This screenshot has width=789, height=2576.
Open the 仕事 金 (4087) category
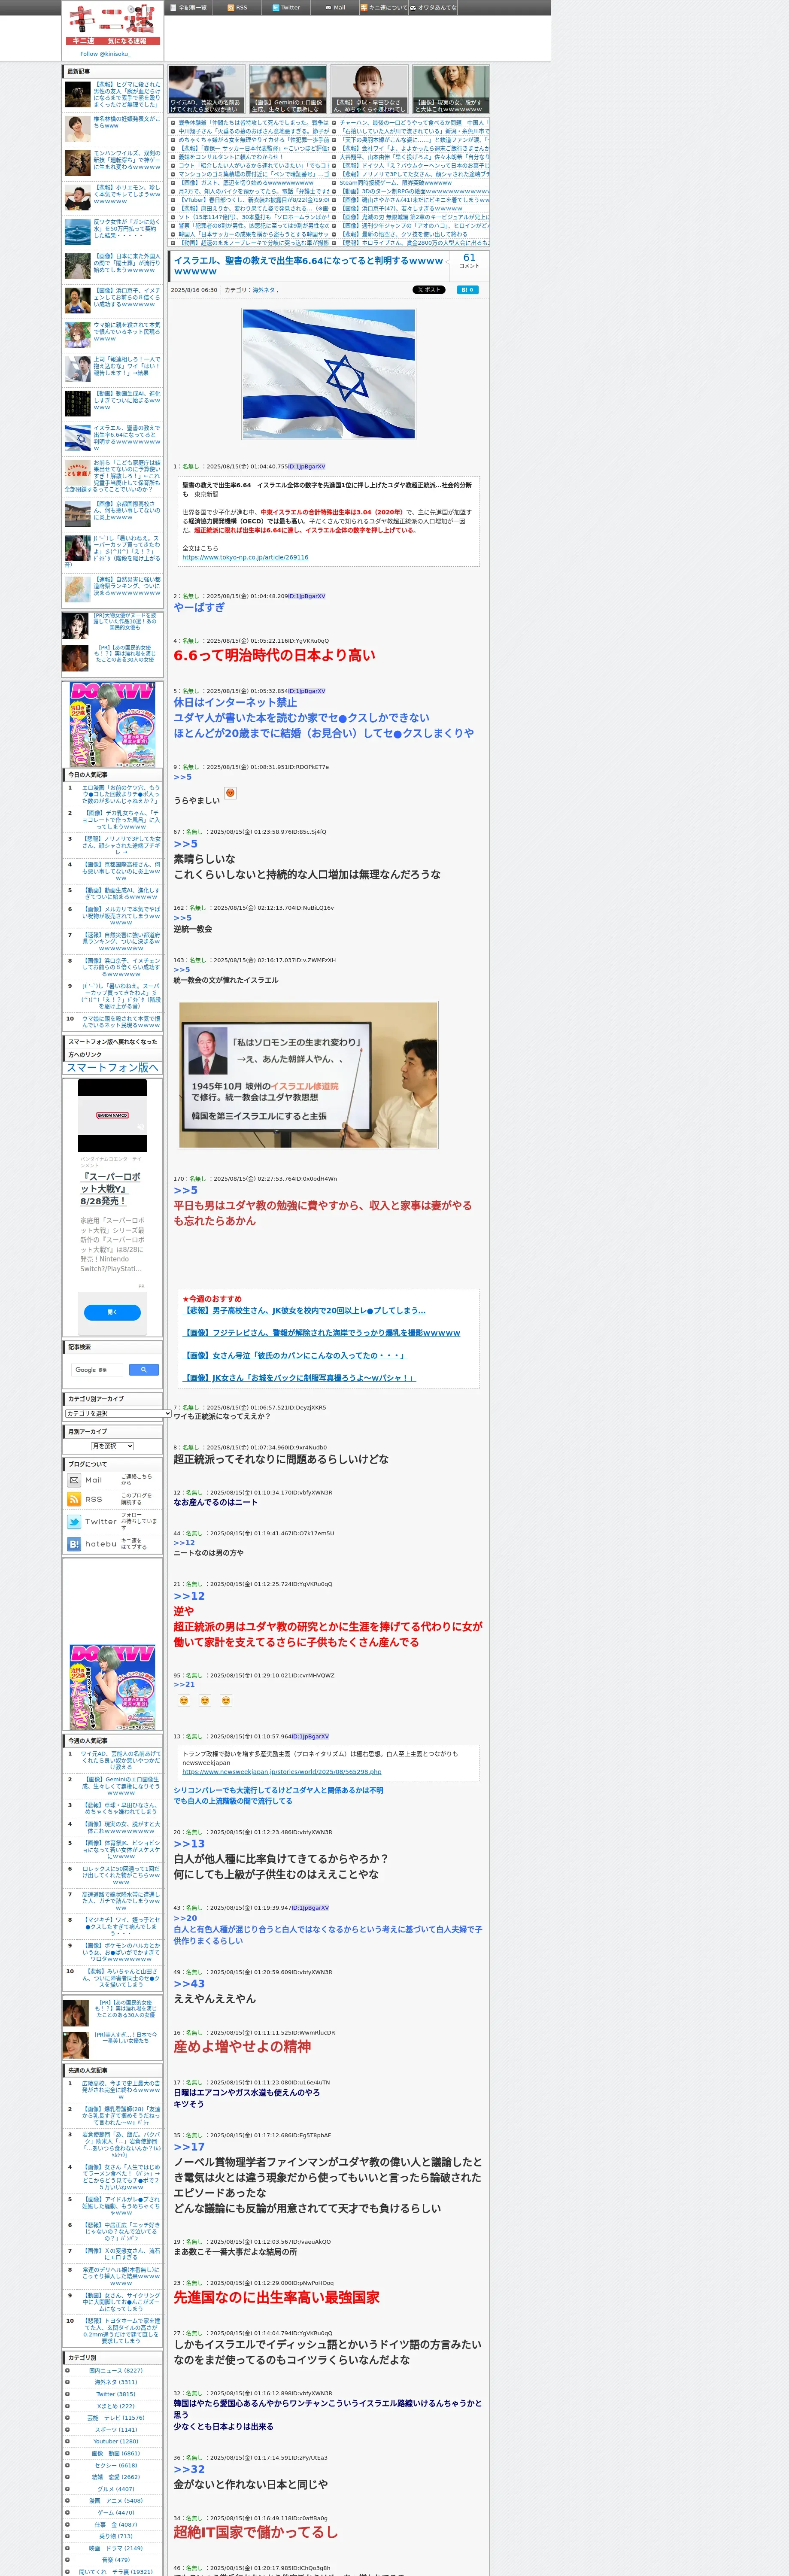pos(116,2524)
